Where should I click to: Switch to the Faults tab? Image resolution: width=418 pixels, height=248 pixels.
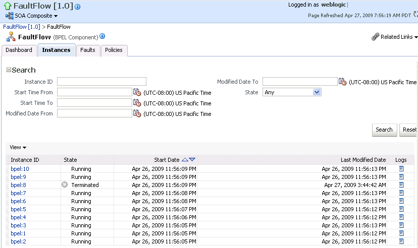(x=88, y=50)
